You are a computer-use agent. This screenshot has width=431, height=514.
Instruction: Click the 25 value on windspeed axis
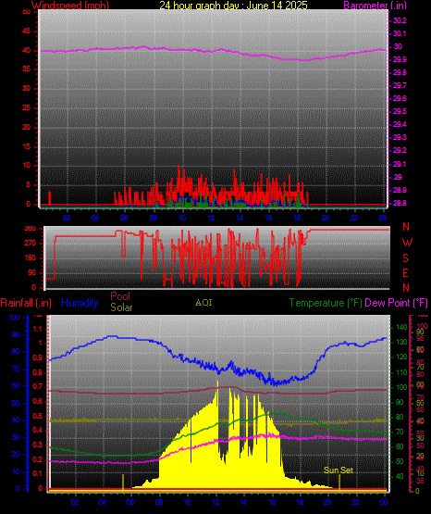point(26,107)
